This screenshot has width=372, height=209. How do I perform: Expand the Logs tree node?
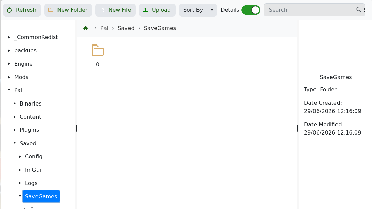(20, 183)
